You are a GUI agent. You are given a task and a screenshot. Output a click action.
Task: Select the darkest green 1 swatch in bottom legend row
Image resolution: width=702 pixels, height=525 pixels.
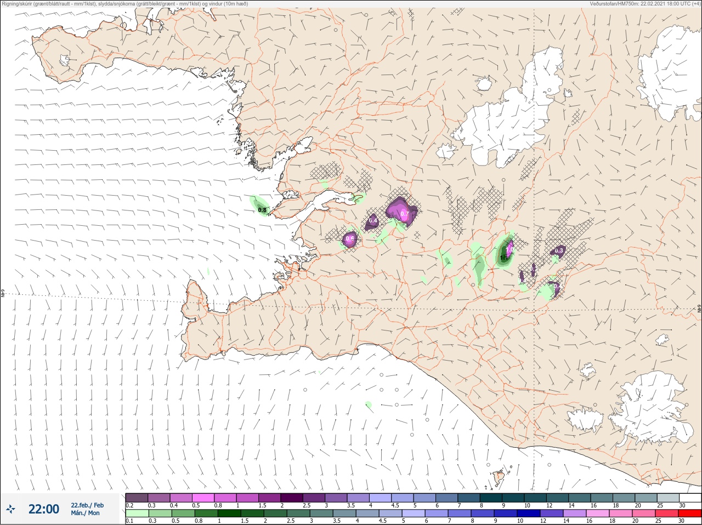tap(229, 513)
